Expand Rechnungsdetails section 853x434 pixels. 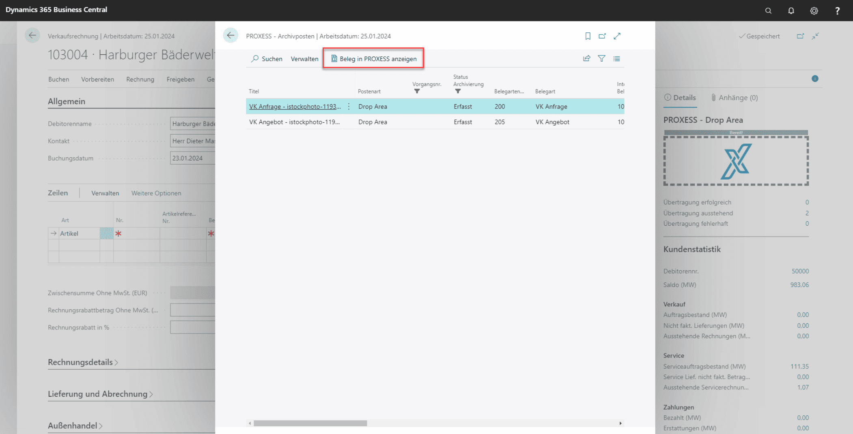83,362
